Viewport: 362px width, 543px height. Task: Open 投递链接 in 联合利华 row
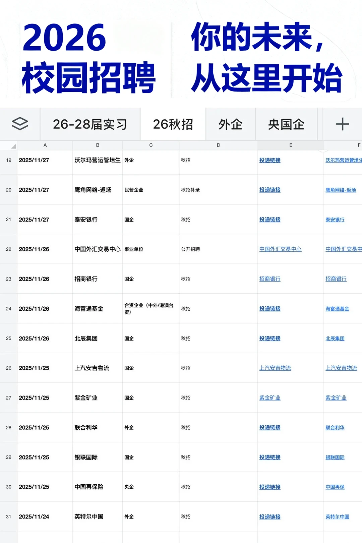point(270,428)
